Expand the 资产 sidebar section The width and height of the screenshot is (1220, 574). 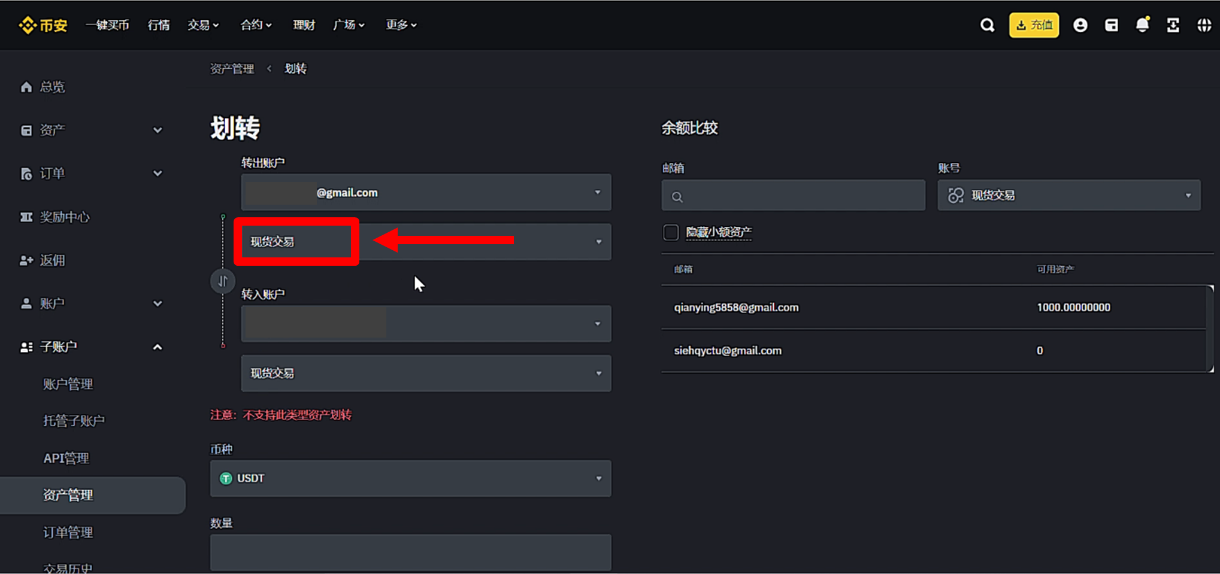158,130
